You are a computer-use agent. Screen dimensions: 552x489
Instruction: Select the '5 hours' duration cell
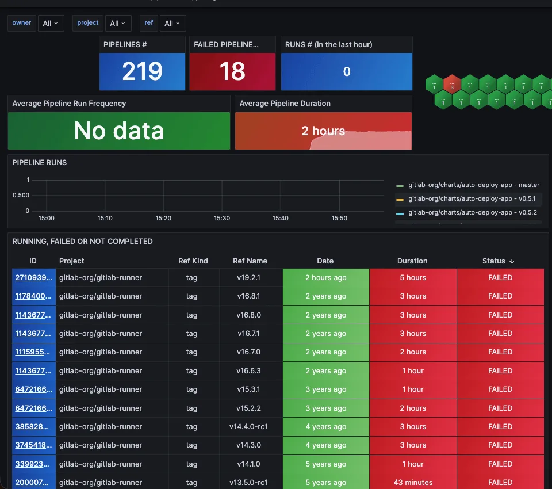click(413, 278)
